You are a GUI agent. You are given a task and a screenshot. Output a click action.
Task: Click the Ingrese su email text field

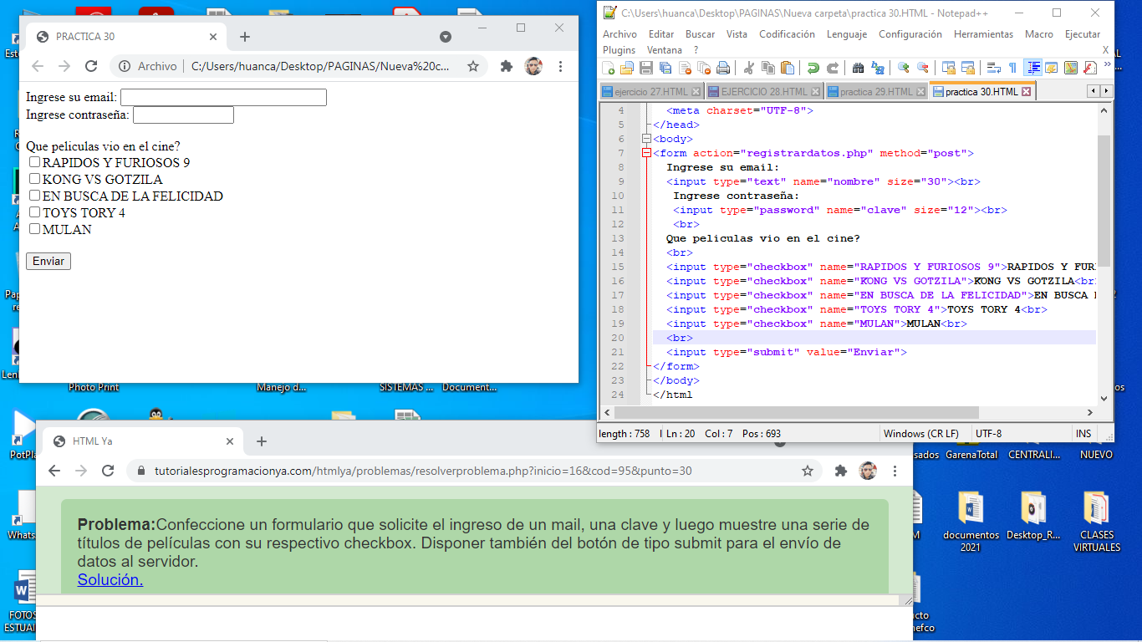223,98
